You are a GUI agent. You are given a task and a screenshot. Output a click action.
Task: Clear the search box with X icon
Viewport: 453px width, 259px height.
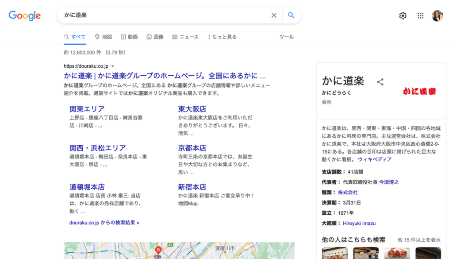274,15
